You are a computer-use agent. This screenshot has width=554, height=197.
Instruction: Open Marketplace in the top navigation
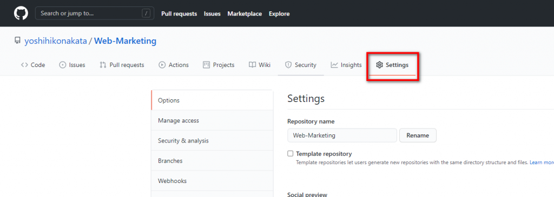pyautogui.click(x=245, y=13)
